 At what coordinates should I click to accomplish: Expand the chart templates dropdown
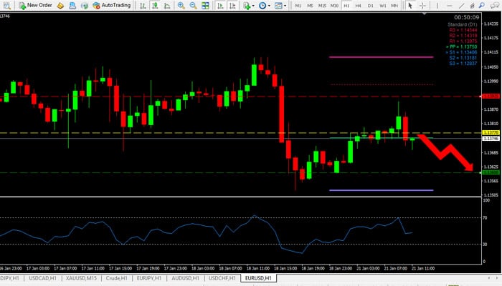[x=283, y=5]
